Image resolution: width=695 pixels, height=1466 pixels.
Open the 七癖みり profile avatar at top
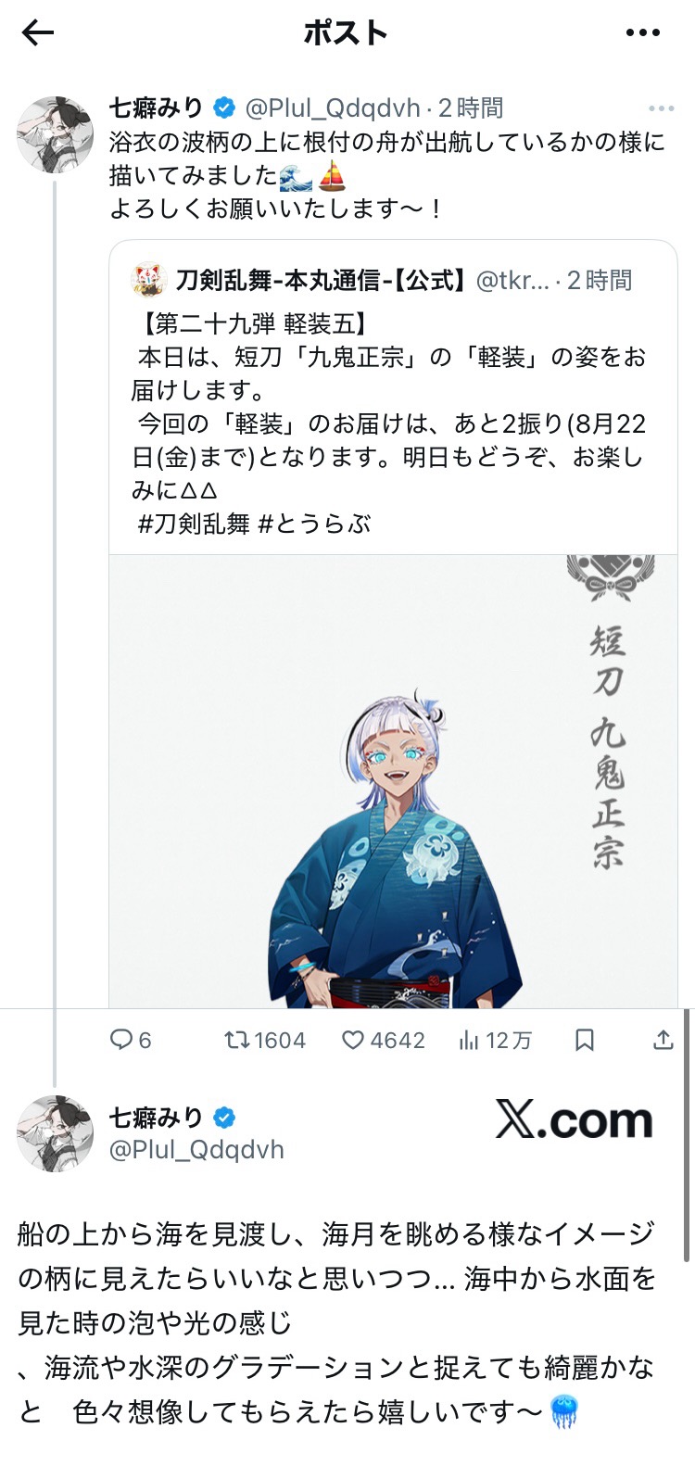(55, 133)
